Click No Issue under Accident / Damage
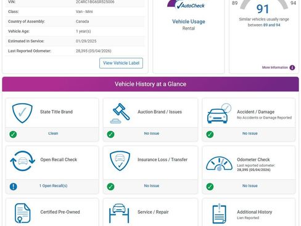This screenshot has width=301, height=226. 250,133
